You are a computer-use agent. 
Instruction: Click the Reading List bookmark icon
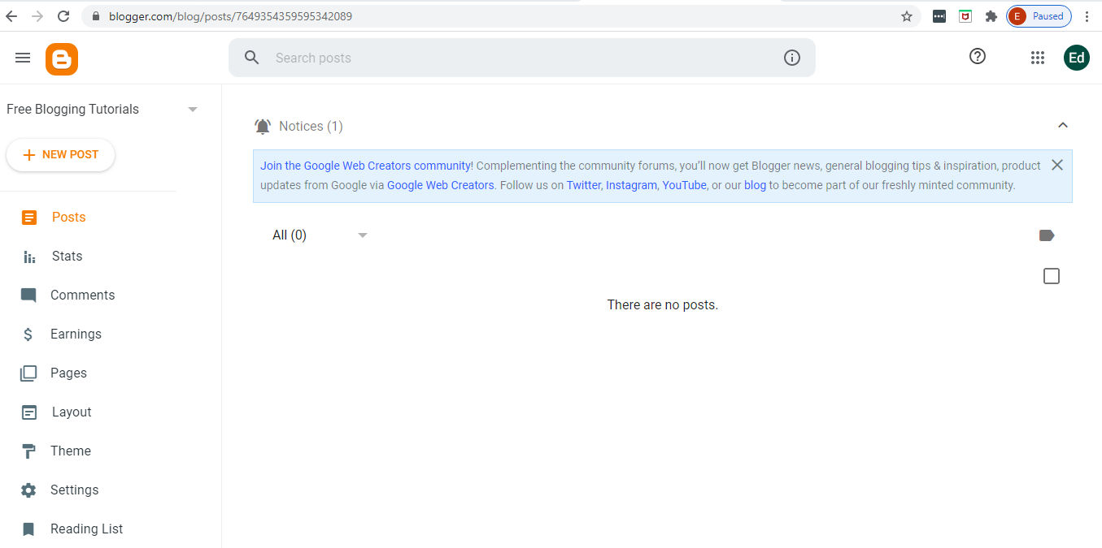point(28,529)
